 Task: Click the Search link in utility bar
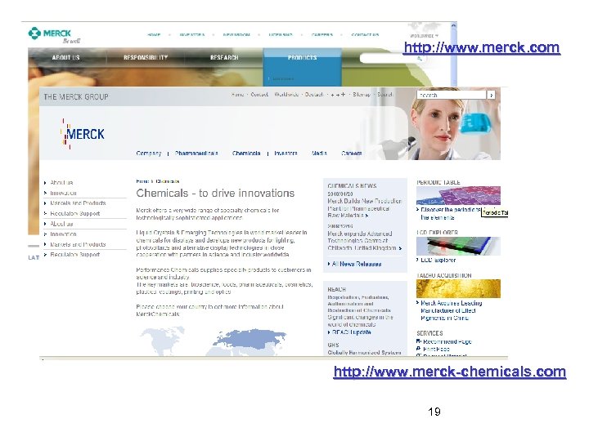tap(384, 95)
